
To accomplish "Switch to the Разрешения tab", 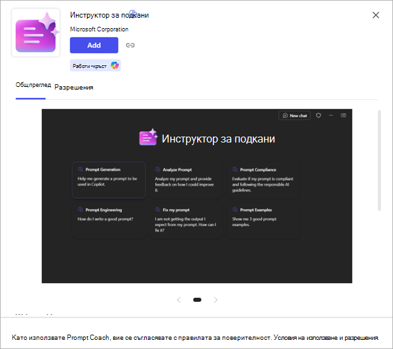I will pyautogui.click(x=73, y=88).
